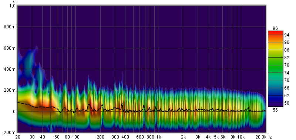Select the '90' color scale value
296x140 pixels.
287,42
